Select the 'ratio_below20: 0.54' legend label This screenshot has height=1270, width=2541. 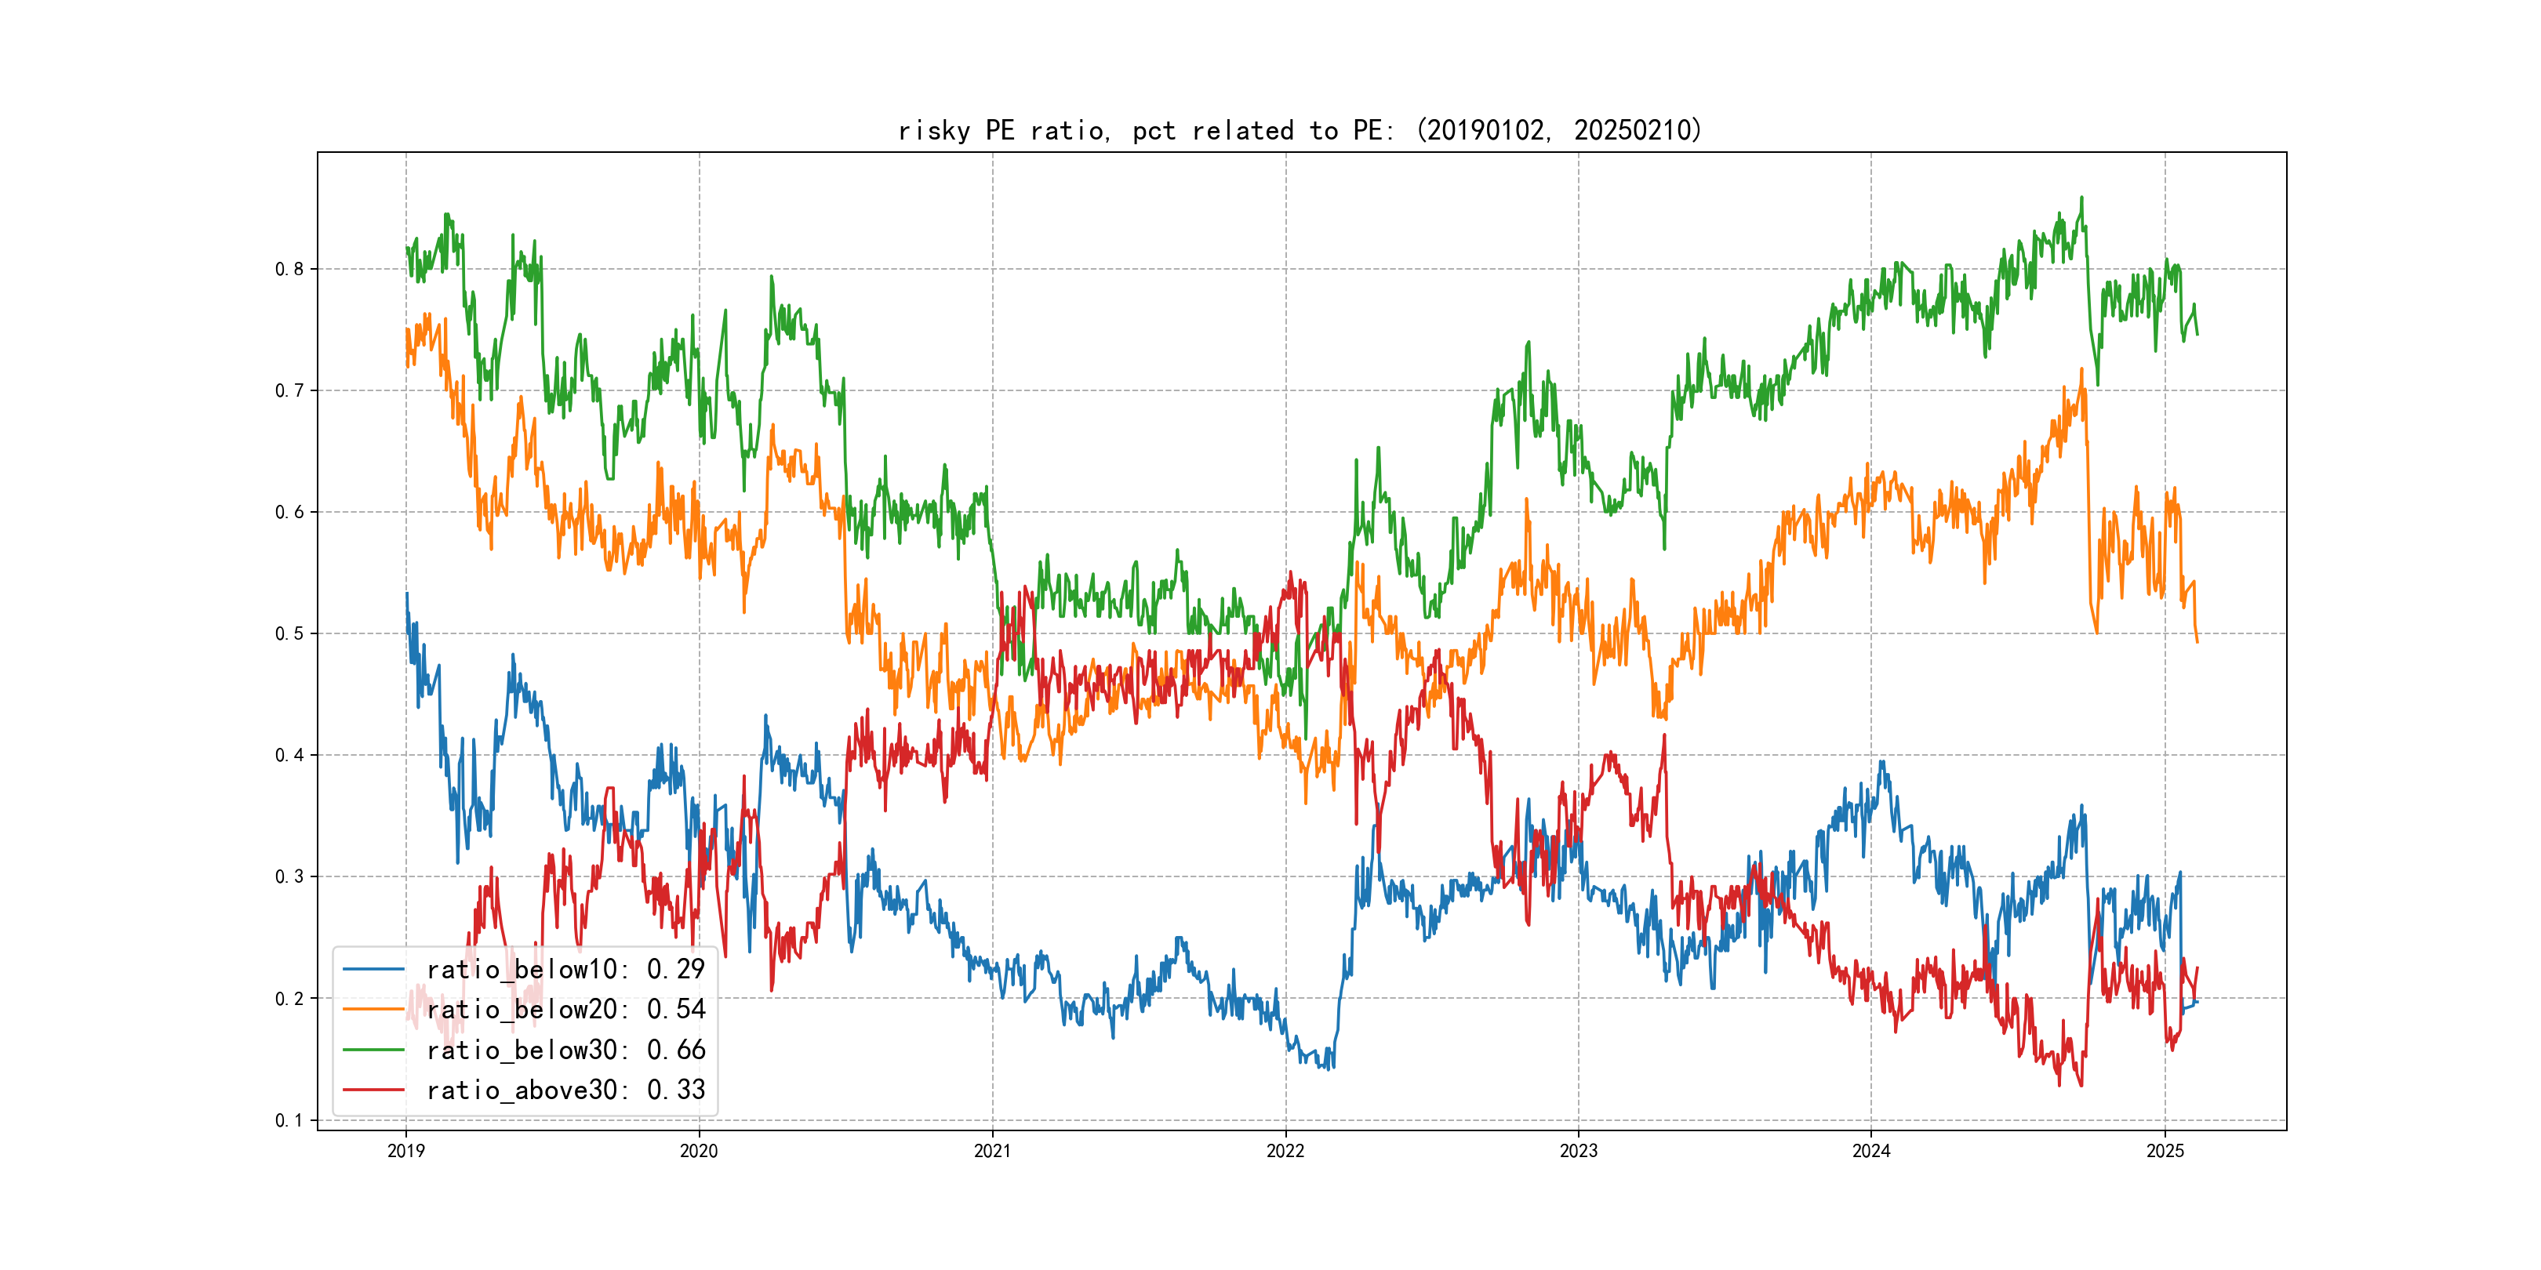point(565,1010)
